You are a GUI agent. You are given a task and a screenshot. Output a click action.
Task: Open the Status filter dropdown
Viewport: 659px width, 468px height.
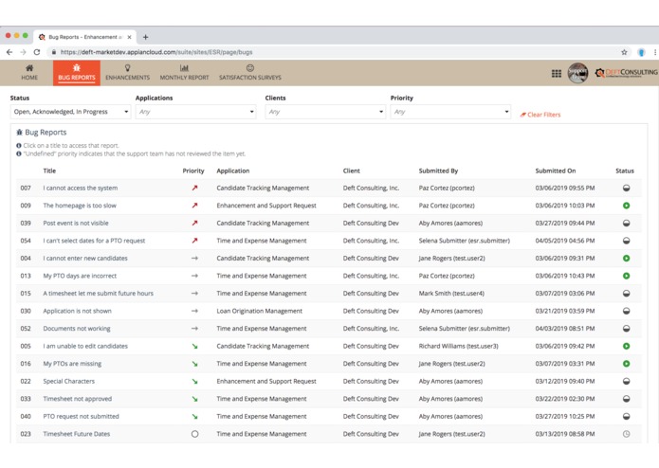(x=70, y=112)
